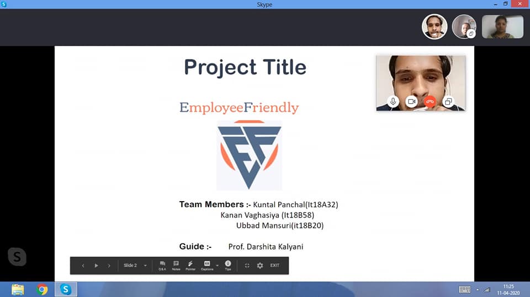Viewport: 530px width, 297px height.
Task: Click the EmployeeFriendly title text
Action: [x=239, y=107]
